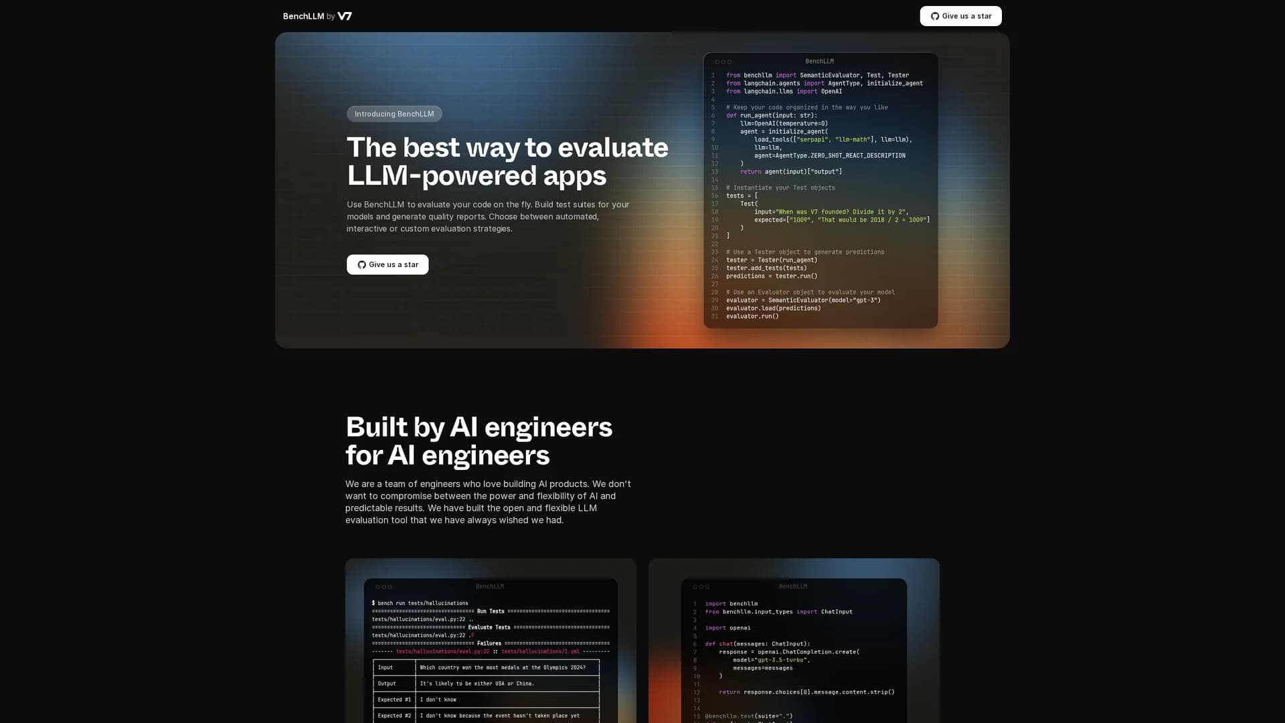
Task: Click window dots of right code card
Action: click(x=701, y=587)
